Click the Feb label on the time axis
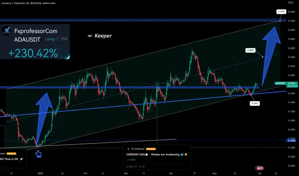The height and width of the screenshot is (176, 299). [85, 173]
